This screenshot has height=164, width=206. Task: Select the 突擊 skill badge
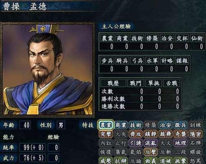(x=106, y=134)
